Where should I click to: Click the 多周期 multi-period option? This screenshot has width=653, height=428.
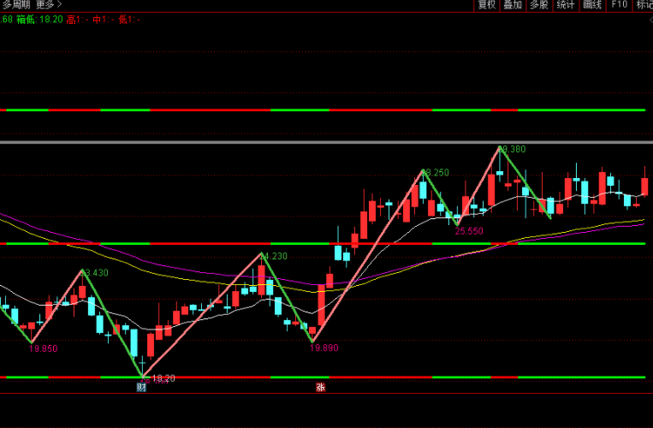click(16, 4)
